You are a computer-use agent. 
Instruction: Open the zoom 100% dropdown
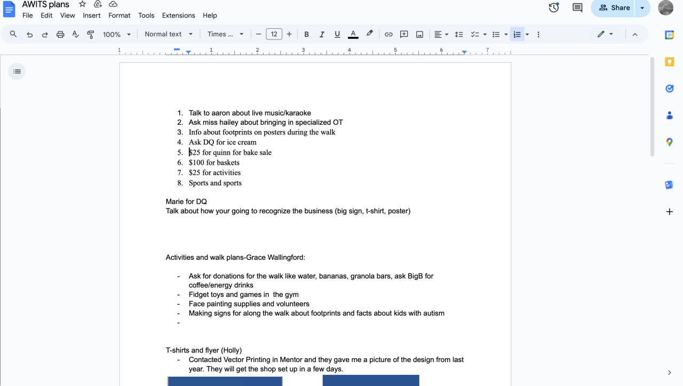(x=117, y=34)
